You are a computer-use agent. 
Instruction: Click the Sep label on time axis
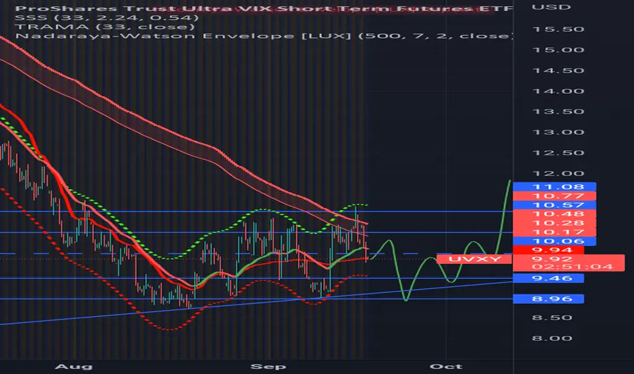tap(268, 367)
